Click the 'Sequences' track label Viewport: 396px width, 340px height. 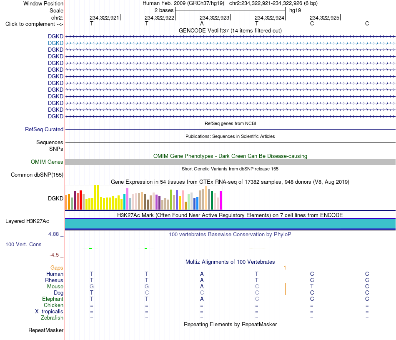coord(50,142)
